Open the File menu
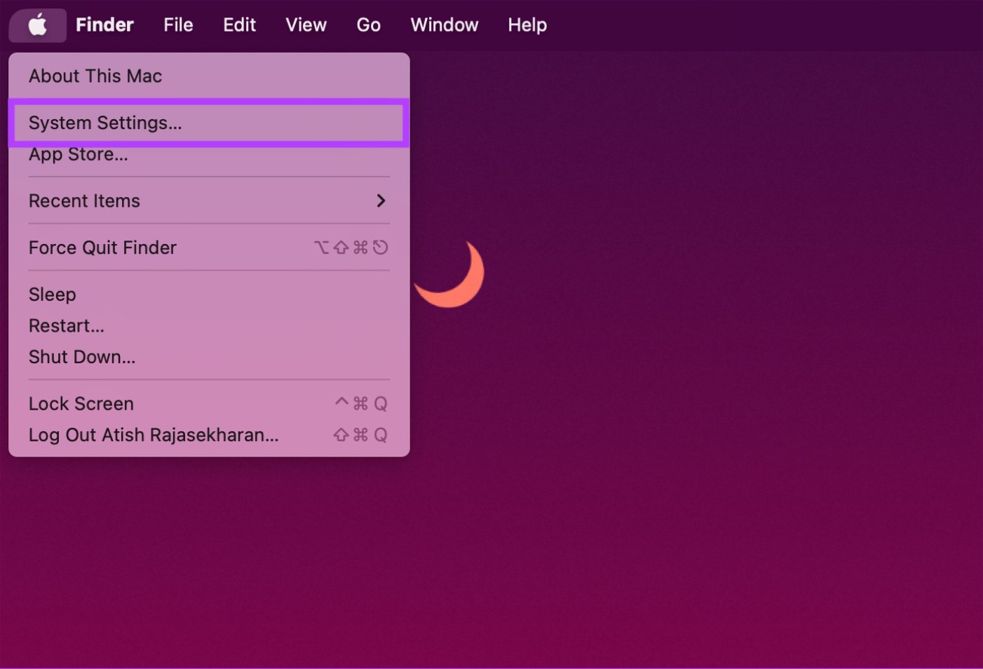This screenshot has width=983, height=669. point(178,25)
